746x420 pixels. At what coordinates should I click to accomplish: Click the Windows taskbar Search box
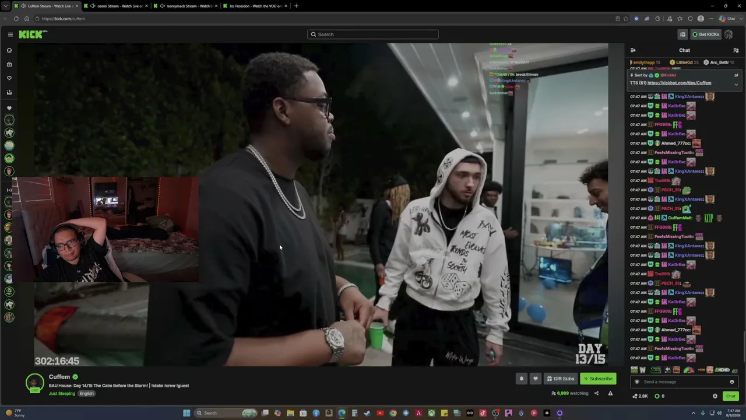(226, 413)
